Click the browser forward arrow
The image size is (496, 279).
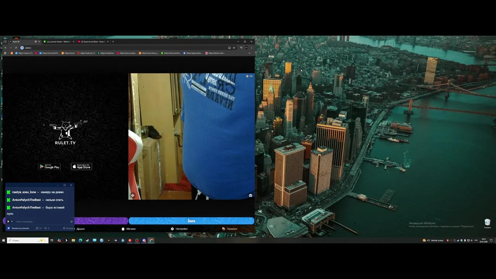pos(10,48)
